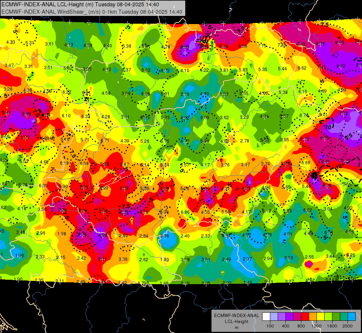The width and height of the screenshot is (362, 333).
Task: Click the wind shear value '7.00'
Action: [x=83, y=187]
